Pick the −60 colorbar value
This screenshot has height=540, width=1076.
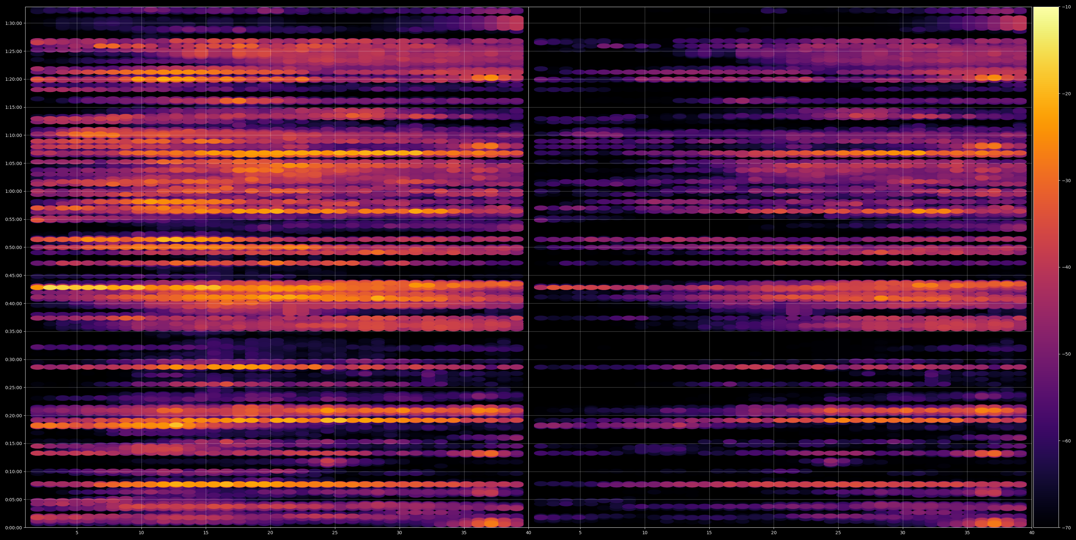[1066, 441]
